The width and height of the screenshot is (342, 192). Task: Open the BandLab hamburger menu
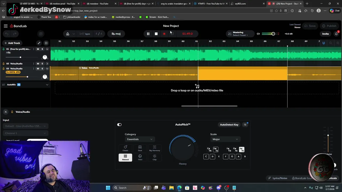pyautogui.click(x=6, y=26)
